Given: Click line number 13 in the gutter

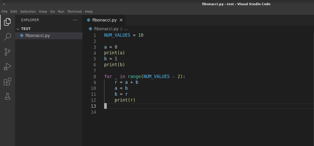Looking at the screenshot, I should click(x=94, y=106).
